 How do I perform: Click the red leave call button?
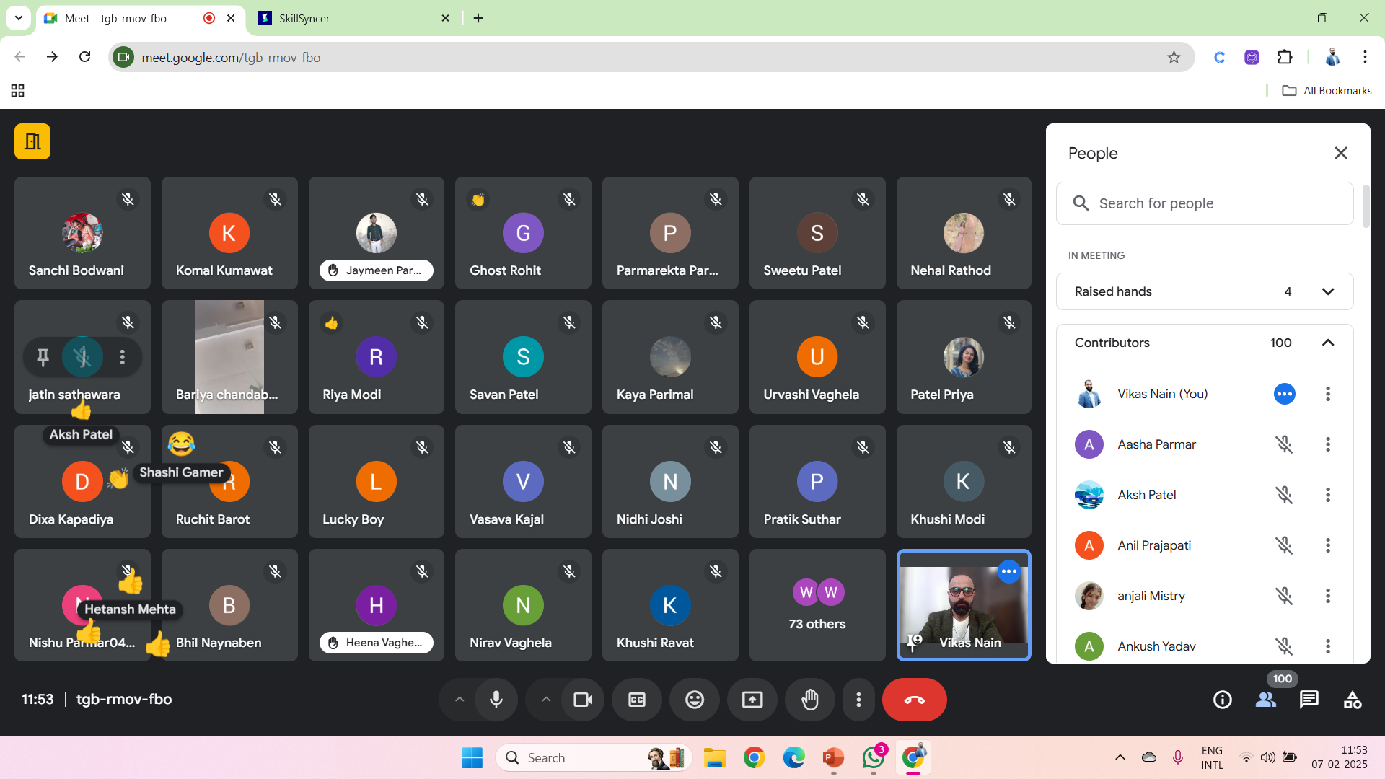(x=914, y=700)
